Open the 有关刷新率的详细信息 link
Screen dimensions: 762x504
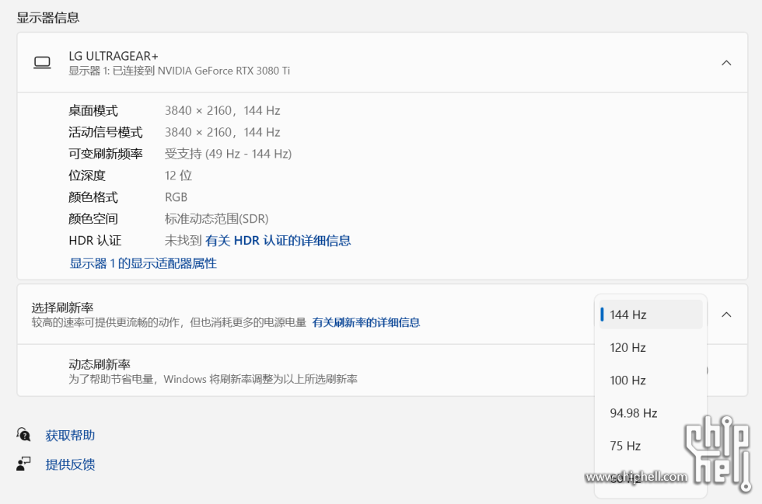point(366,322)
